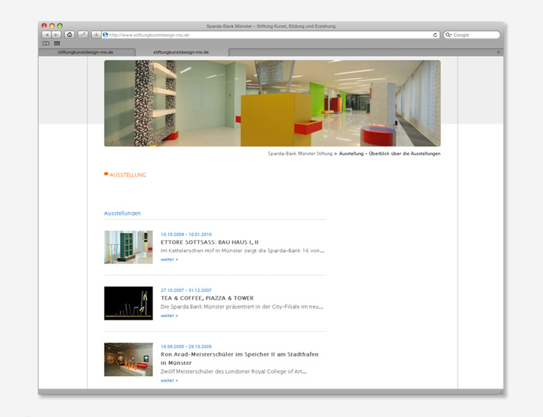Click the plus icon to add bookmark
Screen dimensions: 543x417
pos(96,35)
